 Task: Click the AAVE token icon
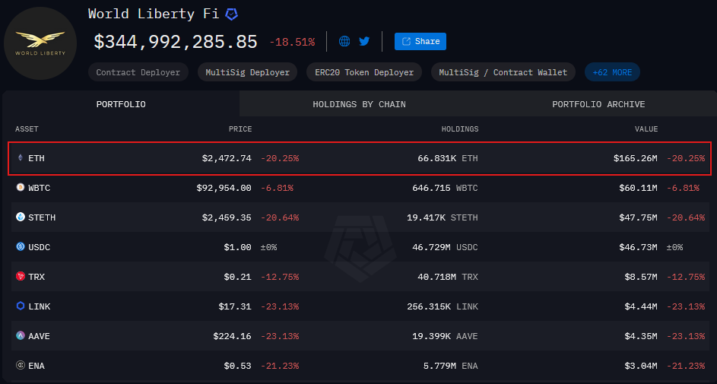coord(20,335)
